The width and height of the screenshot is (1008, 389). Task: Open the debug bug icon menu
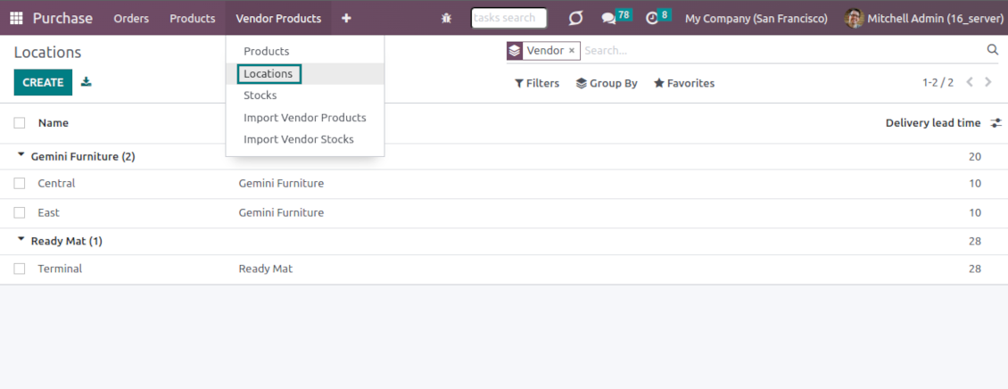tap(446, 18)
